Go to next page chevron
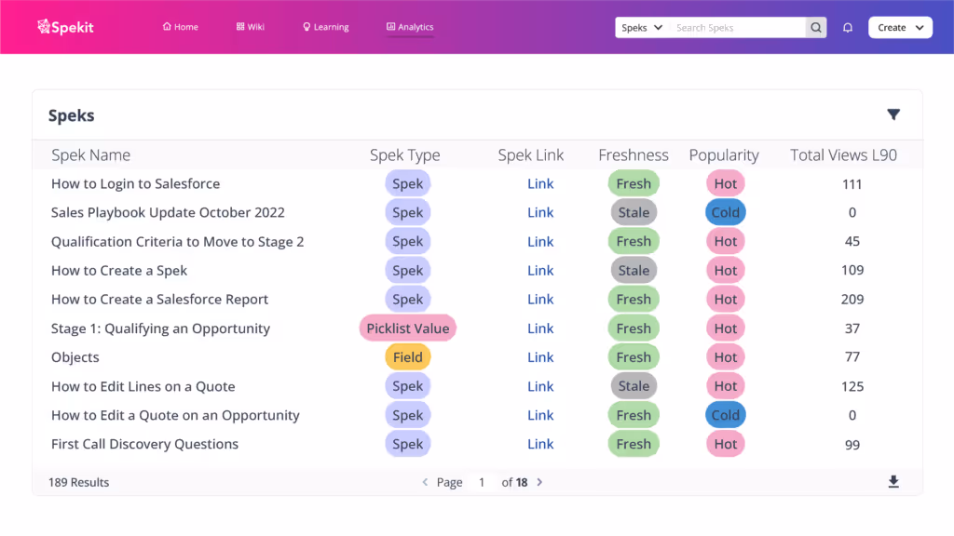This screenshot has width=954, height=536. click(539, 482)
